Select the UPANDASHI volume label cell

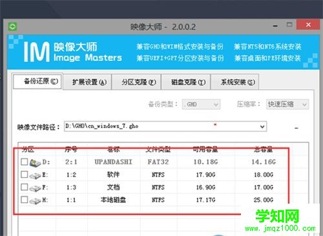(114, 162)
